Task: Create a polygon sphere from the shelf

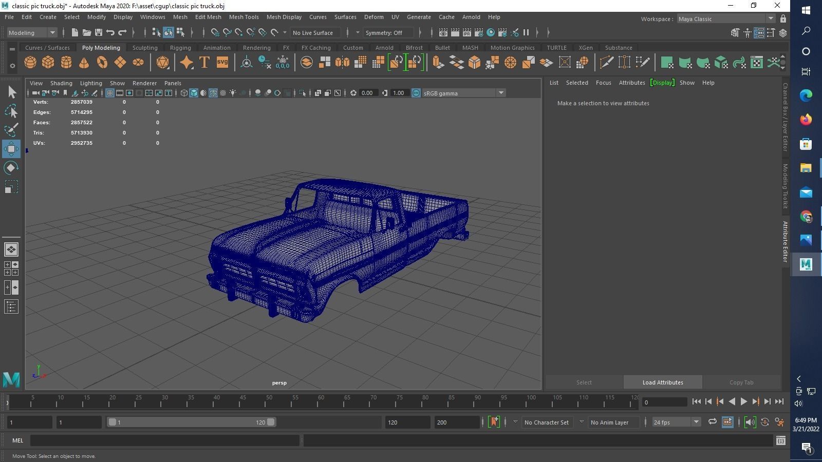Action: (30, 63)
